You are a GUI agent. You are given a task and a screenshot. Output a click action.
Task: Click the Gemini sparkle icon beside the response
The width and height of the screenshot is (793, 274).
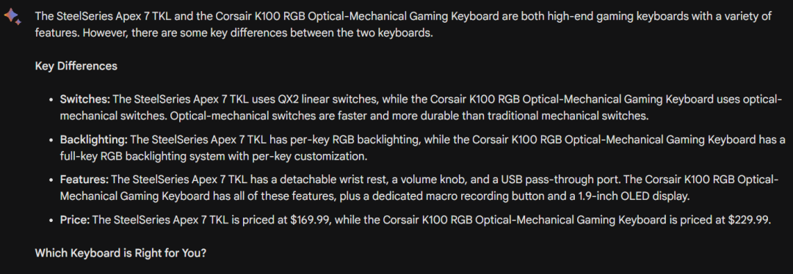[12, 17]
